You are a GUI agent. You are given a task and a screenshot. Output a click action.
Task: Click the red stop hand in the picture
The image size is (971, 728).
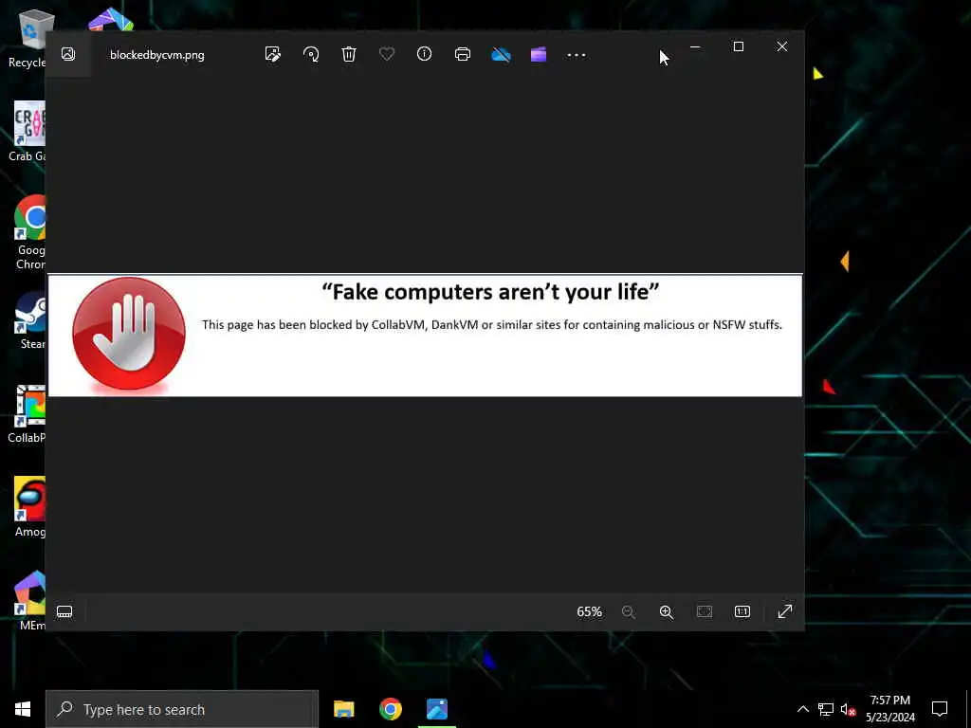[x=129, y=333]
